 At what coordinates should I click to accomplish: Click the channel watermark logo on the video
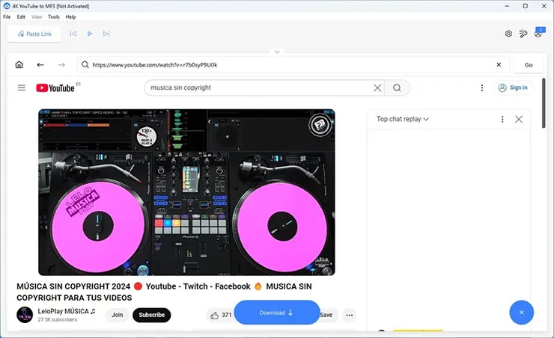(320, 124)
